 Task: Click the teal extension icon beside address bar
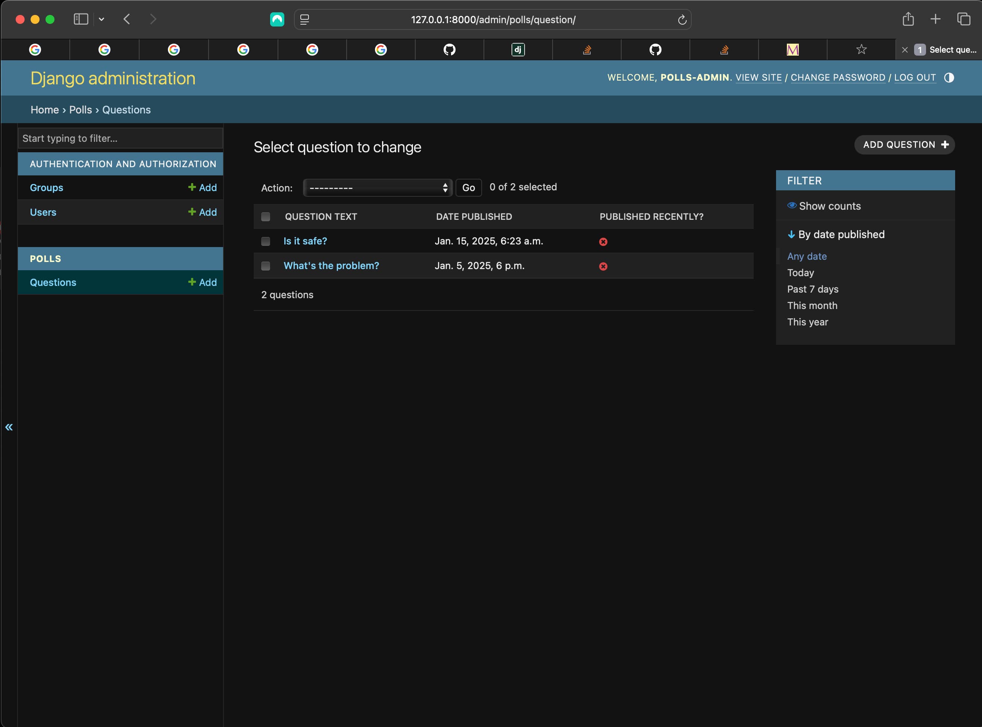pyautogui.click(x=277, y=19)
